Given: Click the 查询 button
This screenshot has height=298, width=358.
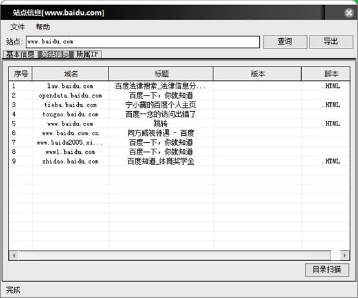Looking at the screenshot, I should [285, 41].
